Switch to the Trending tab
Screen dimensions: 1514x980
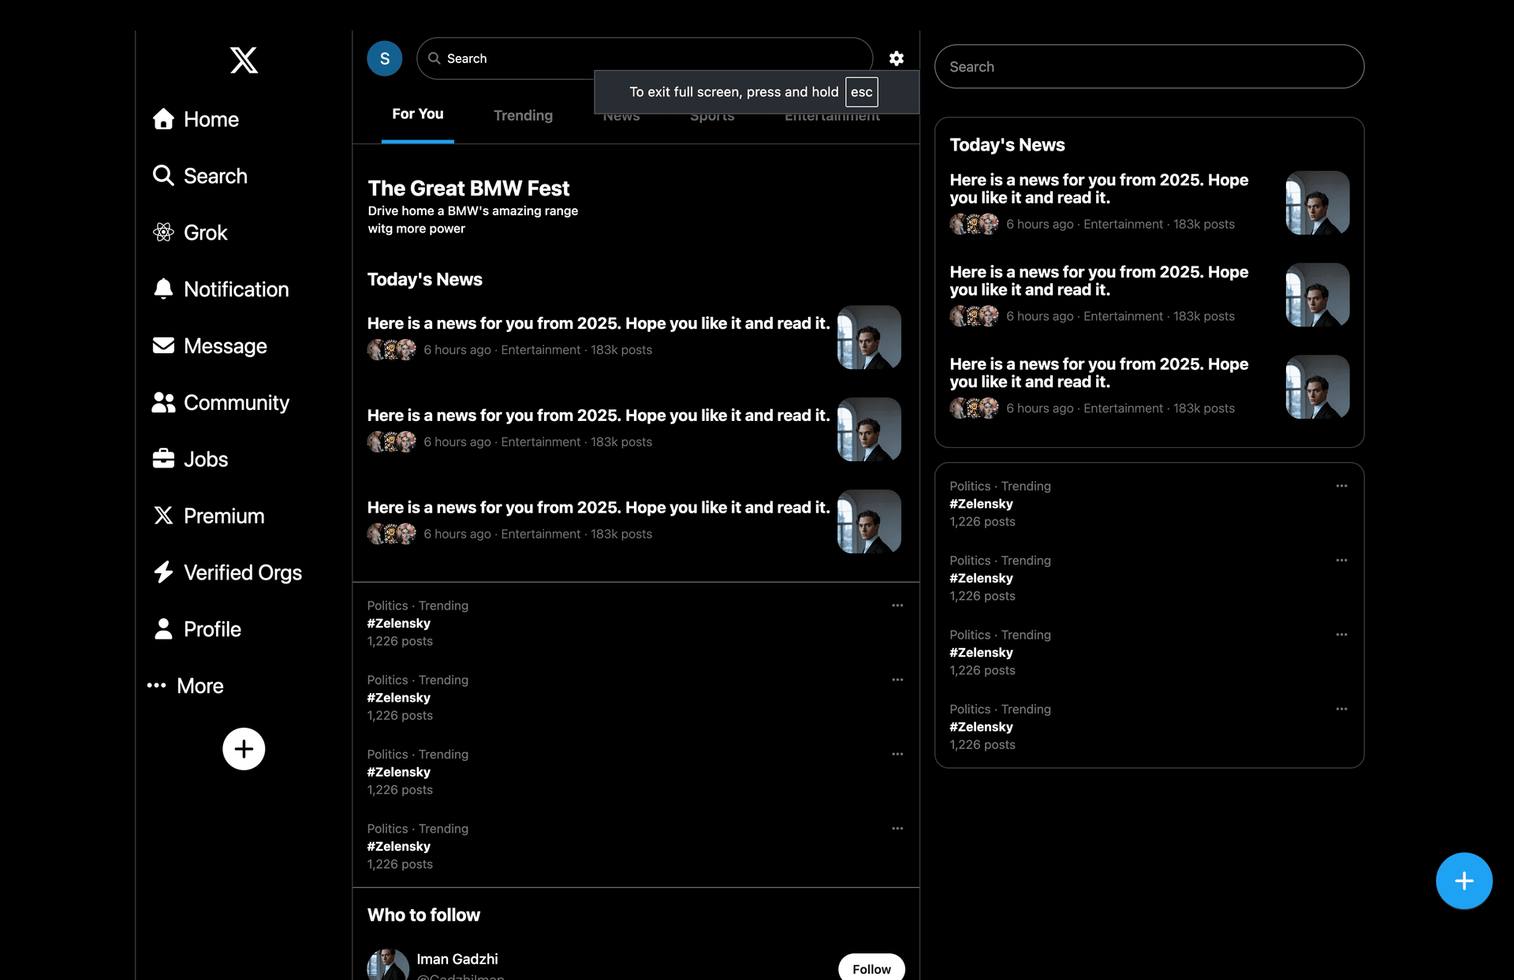pyautogui.click(x=523, y=115)
